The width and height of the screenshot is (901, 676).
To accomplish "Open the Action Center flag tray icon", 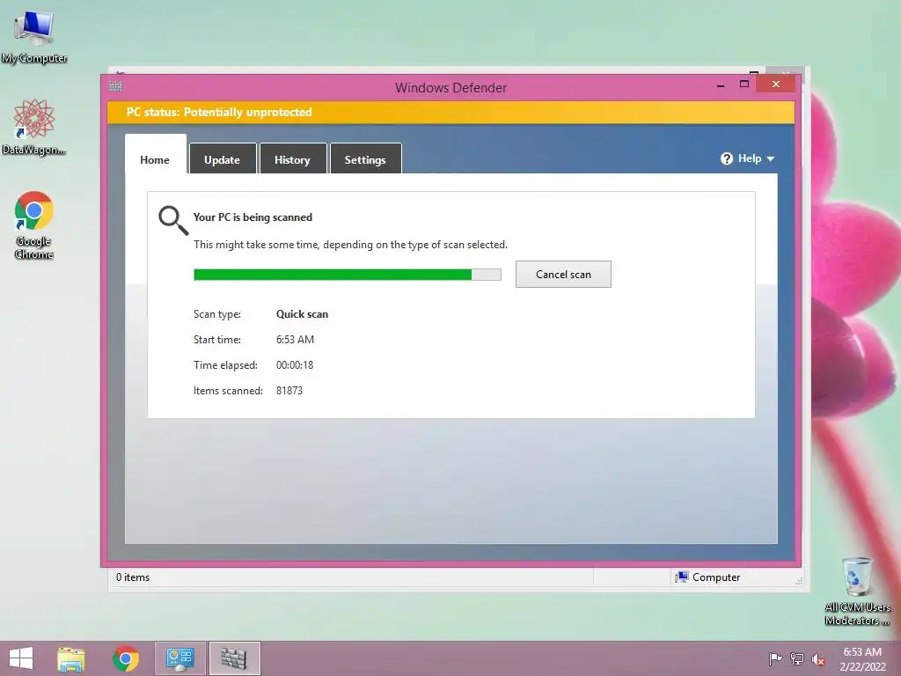I will click(775, 658).
